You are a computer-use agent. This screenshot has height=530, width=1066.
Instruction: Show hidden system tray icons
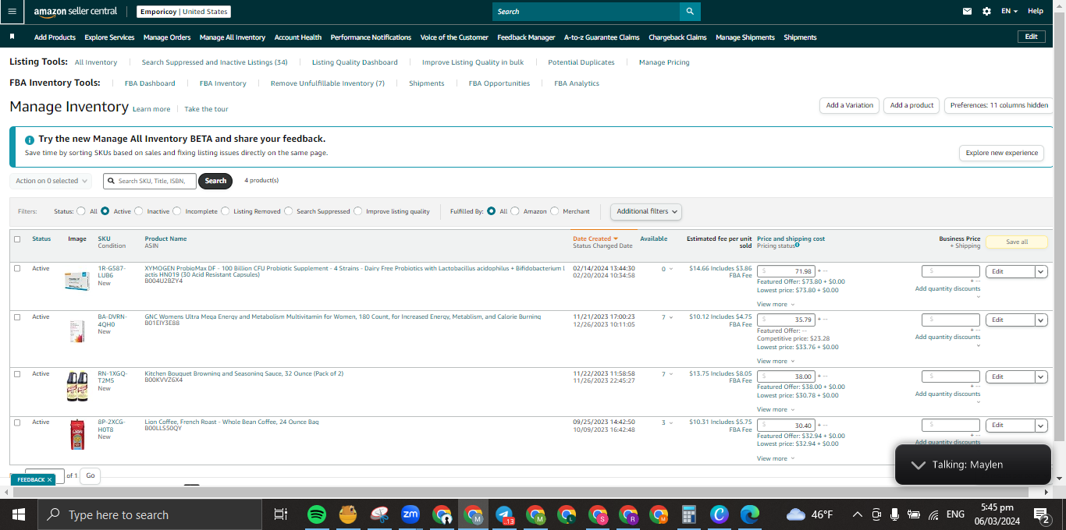click(858, 514)
